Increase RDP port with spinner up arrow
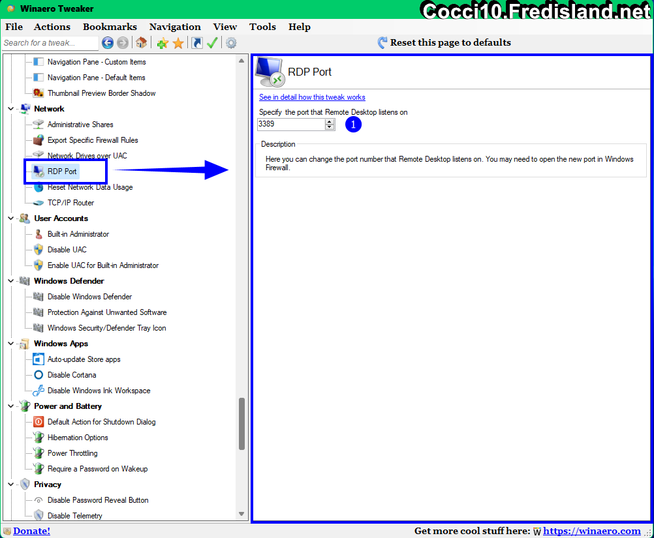The height and width of the screenshot is (538, 654). [330, 122]
